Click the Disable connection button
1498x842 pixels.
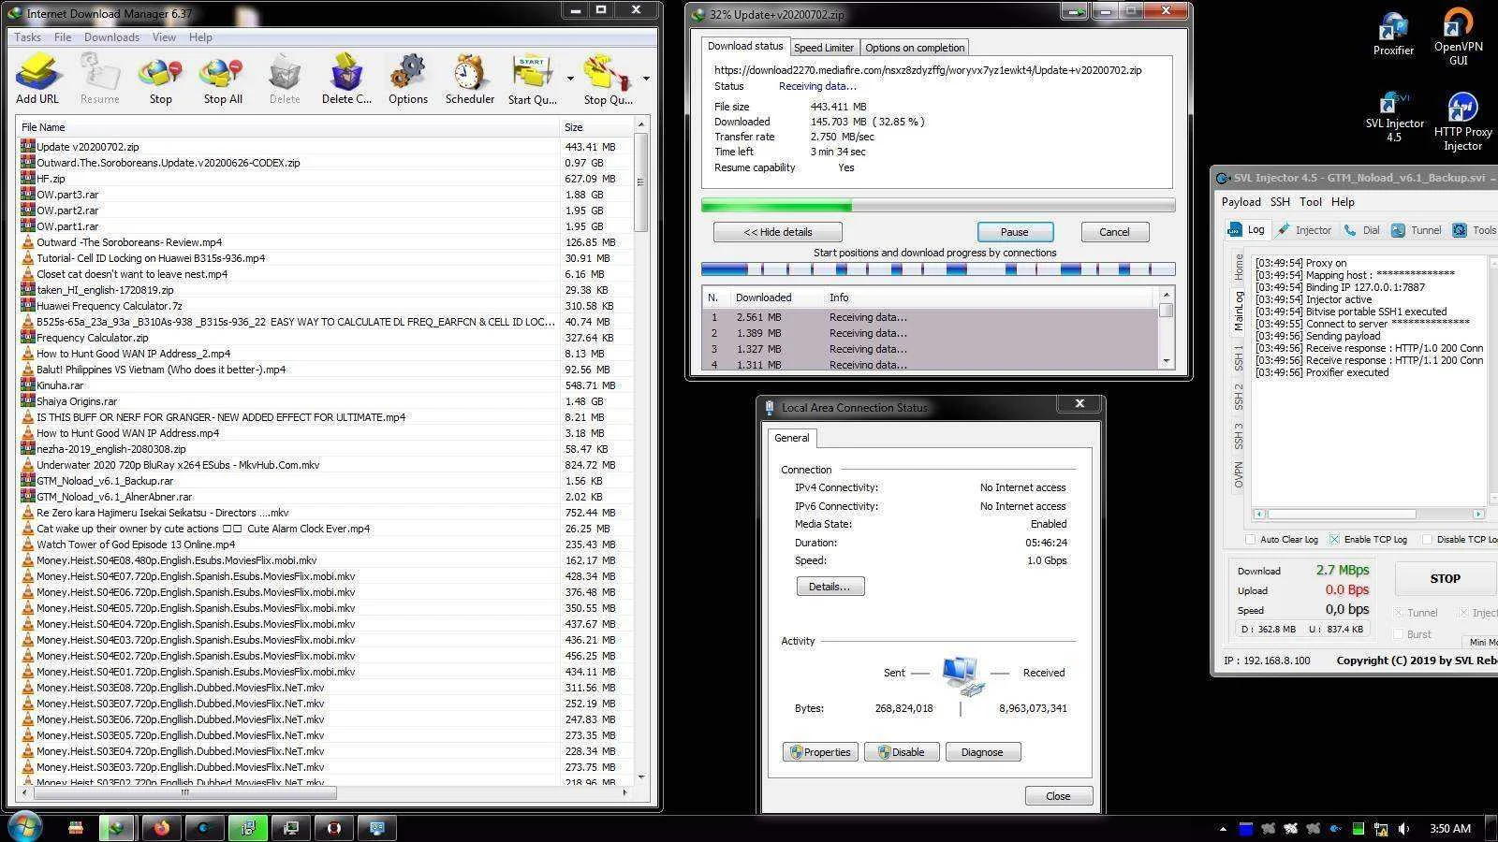pos(902,752)
